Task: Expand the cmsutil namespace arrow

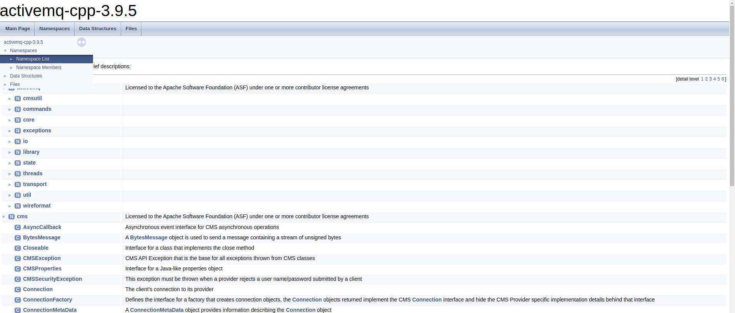Action: [x=10, y=99]
